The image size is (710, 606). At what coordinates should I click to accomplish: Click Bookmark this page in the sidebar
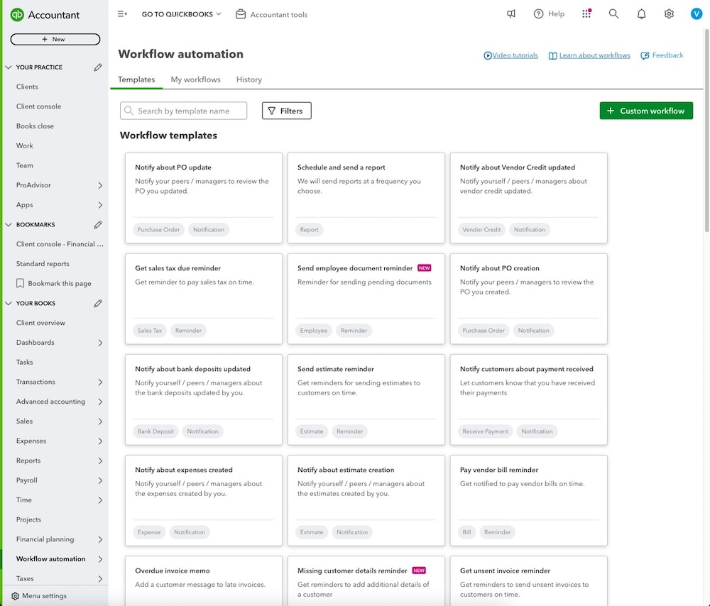pyautogui.click(x=53, y=282)
